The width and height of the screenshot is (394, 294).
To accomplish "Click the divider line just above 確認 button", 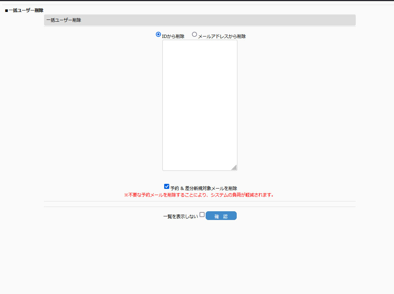I will [200, 207].
